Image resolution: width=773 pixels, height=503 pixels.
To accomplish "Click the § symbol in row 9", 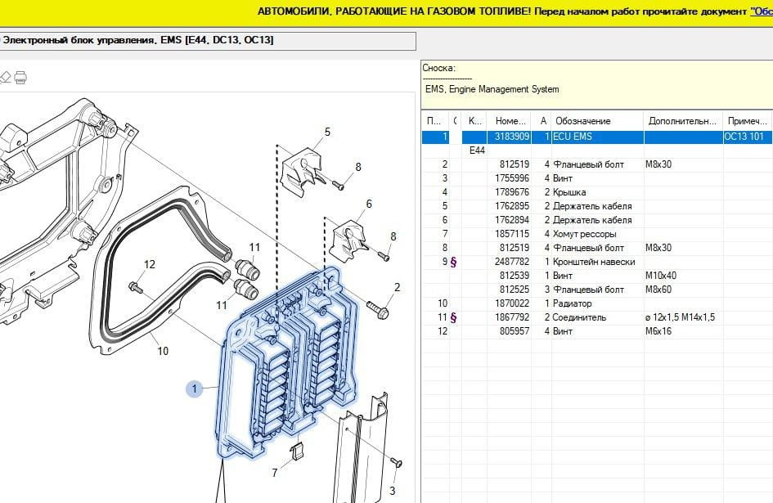I will pos(453,262).
